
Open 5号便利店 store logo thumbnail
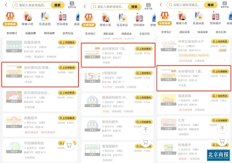pos(92,77)
